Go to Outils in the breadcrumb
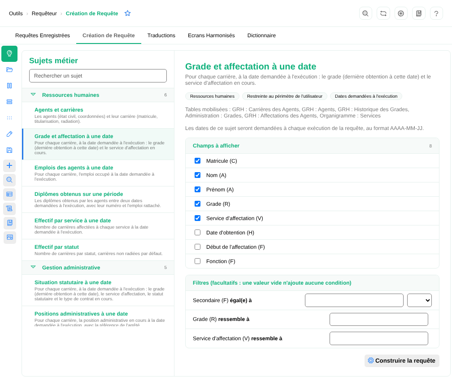Screen dimensions: 452x381 [x=16, y=13]
